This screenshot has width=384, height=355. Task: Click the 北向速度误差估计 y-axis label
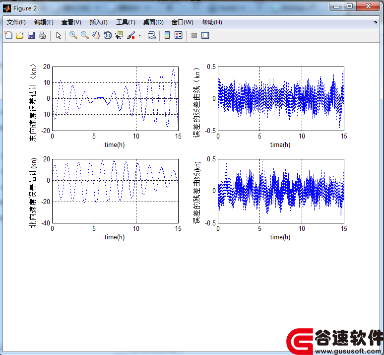pos(33,193)
